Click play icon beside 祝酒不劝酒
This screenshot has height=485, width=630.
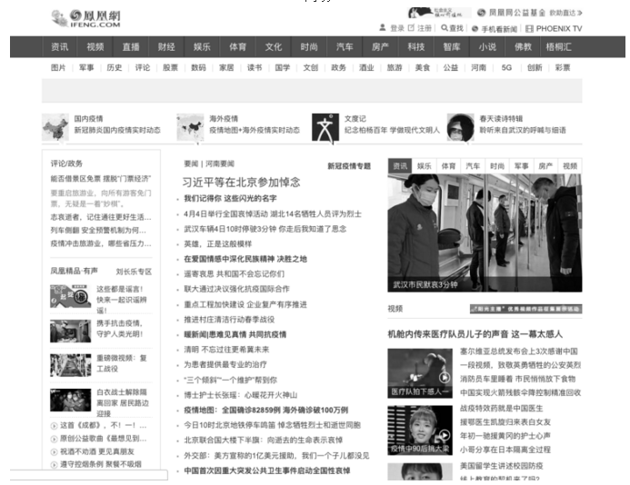point(54,451)
